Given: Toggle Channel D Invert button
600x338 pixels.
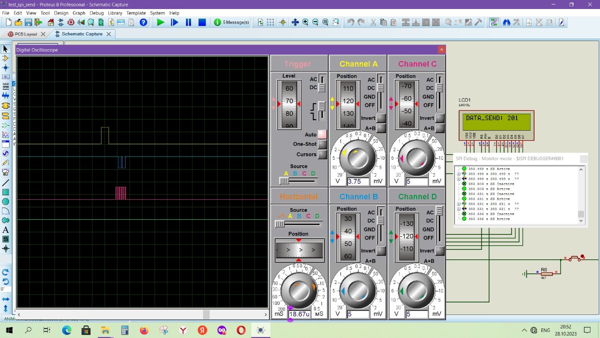Looking at the screenshot, I should (x=440, y=251).
